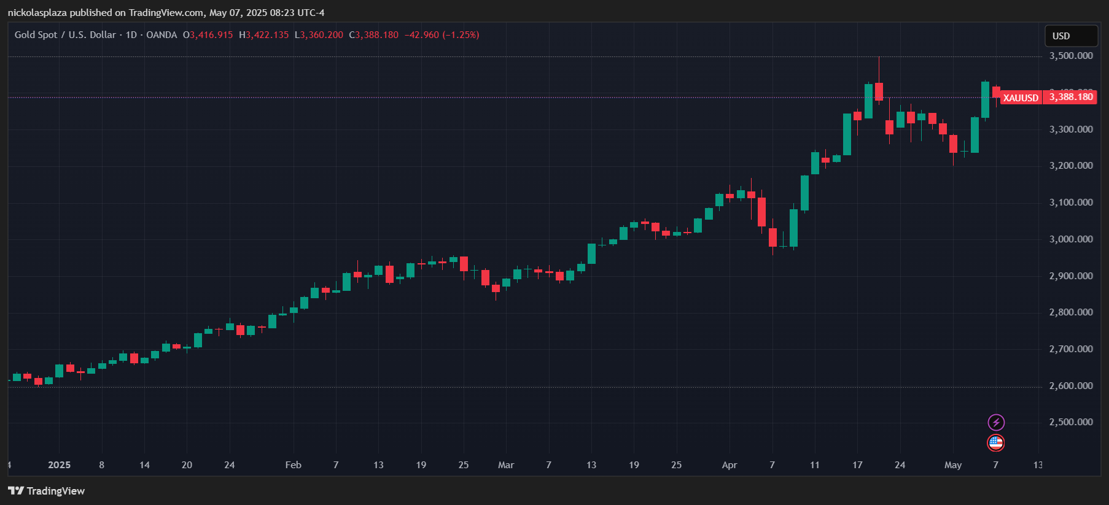Click the TradingView wordmark text at bottom

pyautogui.click(x=56, y=491)
